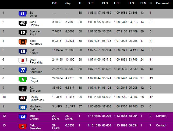The width and height of the screenshot is (173, 131).
Task: Select driver name Matthew Brabham
Action: coord(36,108)
